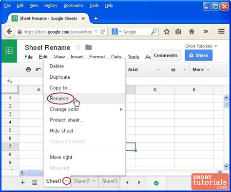Choose Delete from the sheet menu
Viewport: 231px width, 192px height.
pos(84,66)
